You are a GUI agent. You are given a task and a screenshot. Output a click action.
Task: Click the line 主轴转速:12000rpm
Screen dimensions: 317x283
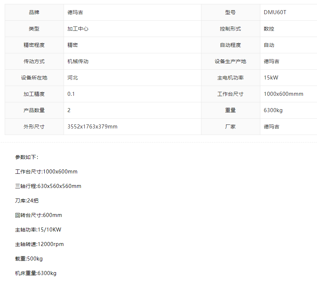[x=39, y=244]
